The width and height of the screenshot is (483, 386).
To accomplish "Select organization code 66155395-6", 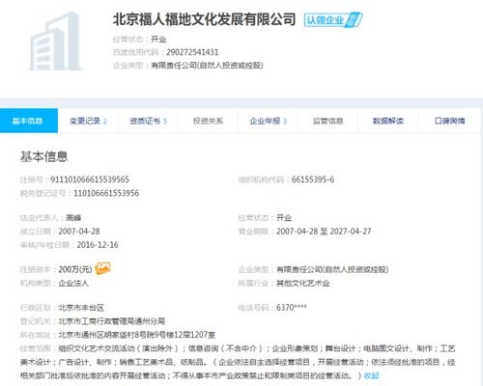I will click(313, 179).
